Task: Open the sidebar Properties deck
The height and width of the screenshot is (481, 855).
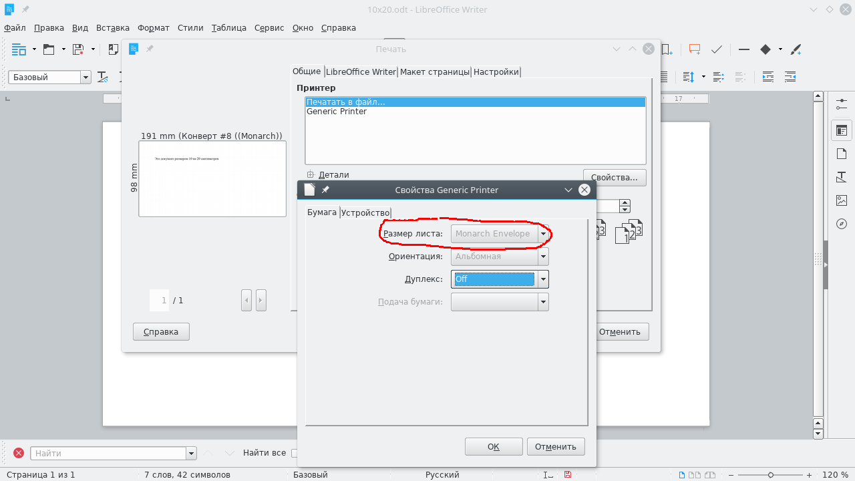Action: pos(841,130)
